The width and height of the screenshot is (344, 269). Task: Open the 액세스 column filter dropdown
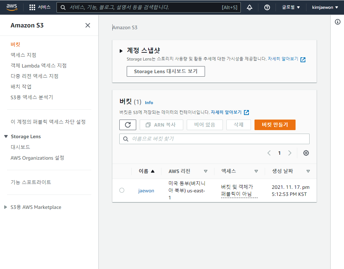(257, 171)
